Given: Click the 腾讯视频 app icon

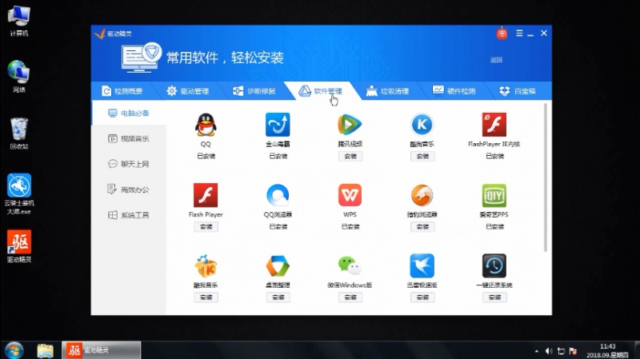Looking at the screenshot, I should [x=350, y=125].
